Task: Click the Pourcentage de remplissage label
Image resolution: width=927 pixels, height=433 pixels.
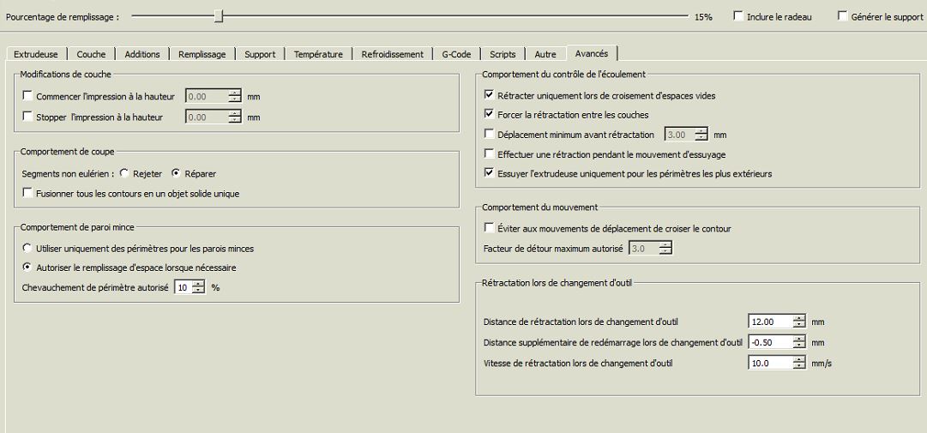Action: click(x=63, y=17)
